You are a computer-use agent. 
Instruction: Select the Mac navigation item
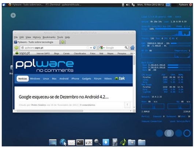[x=54, y=79]
